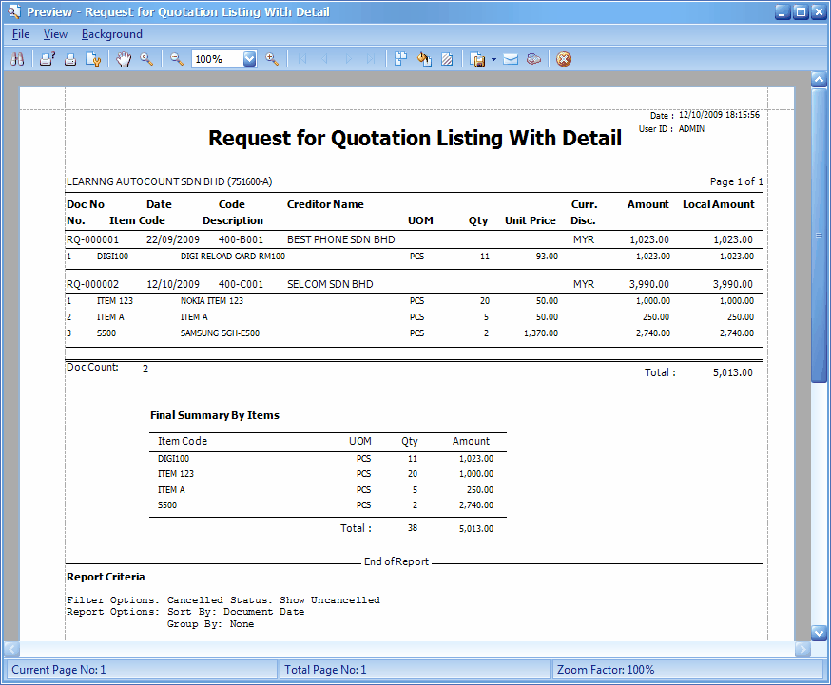This screenshot has width=831, height=685.
Task: Open the Background menu
Action: click(x=111, y=34)
